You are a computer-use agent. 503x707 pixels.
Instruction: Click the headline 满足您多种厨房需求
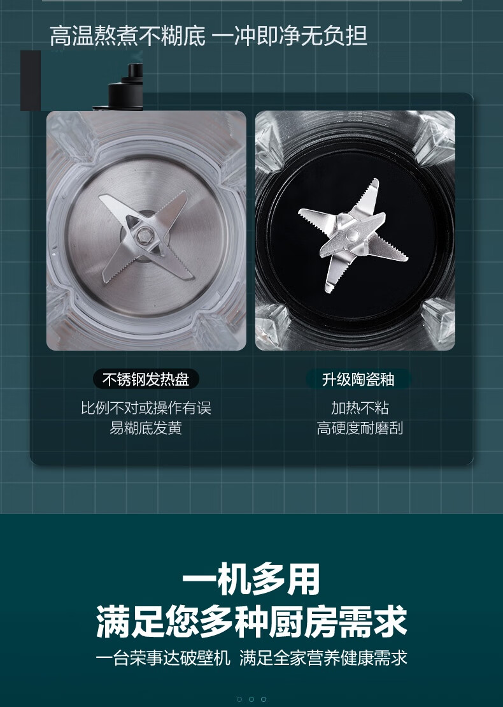pos(251,622)
